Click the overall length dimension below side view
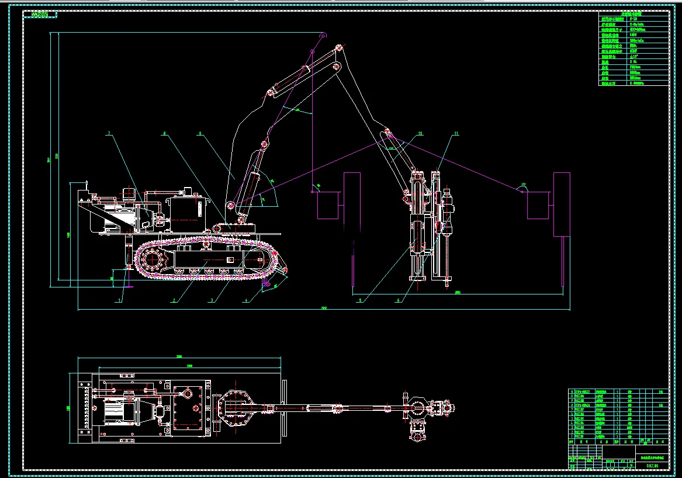Screen dimensions: 682x478 (324, 308)
